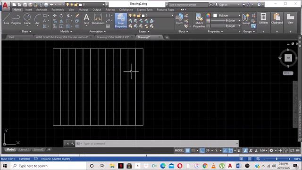Expand the Modify panel
Image resolution: width=302 pixels, height=170 pixels.
click(x=66, y=32)
